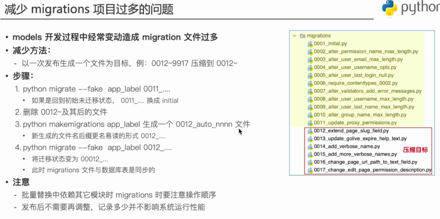Click the file icon beside 0002_alter_permission_name_max_length.py
Screen dimensions: 440x219
310,52
